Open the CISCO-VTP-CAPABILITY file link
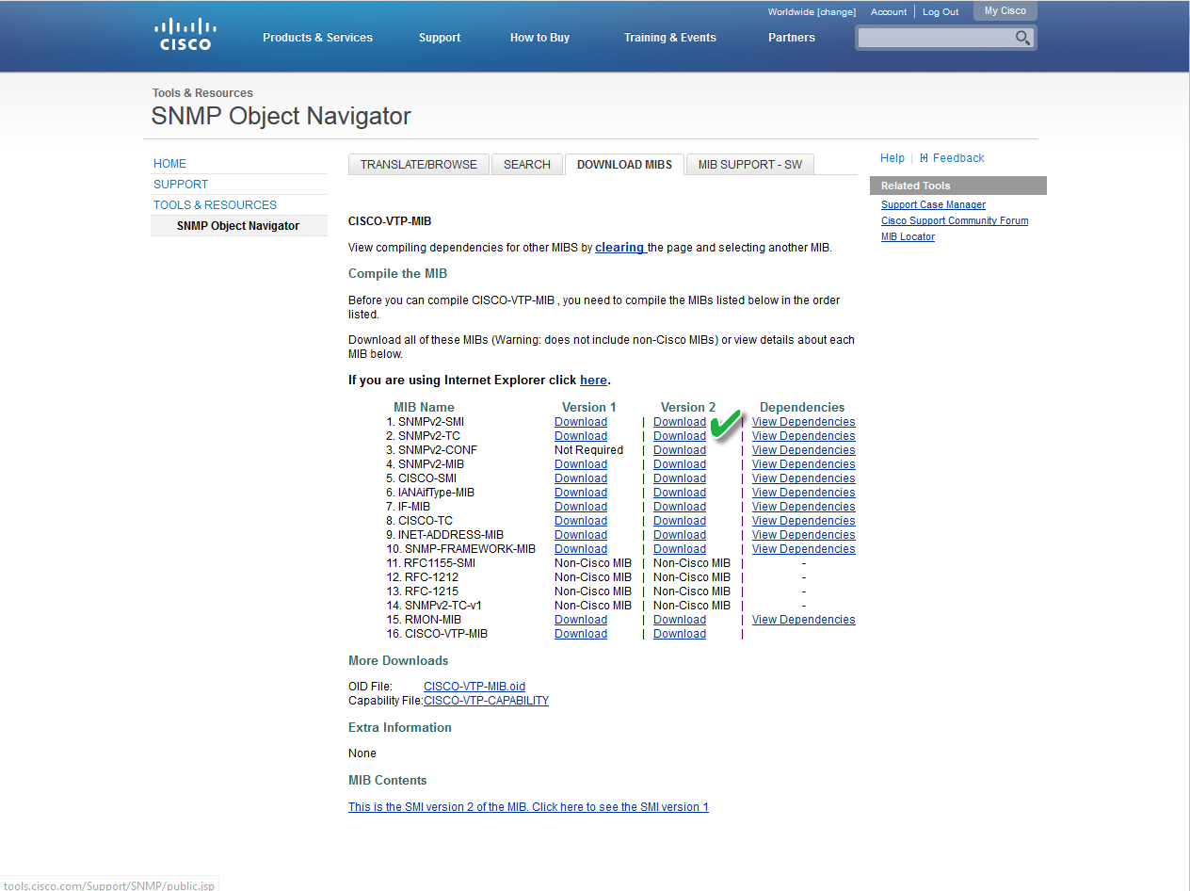The height and width of the screenshot is (891, 1190). pos(486,701)
